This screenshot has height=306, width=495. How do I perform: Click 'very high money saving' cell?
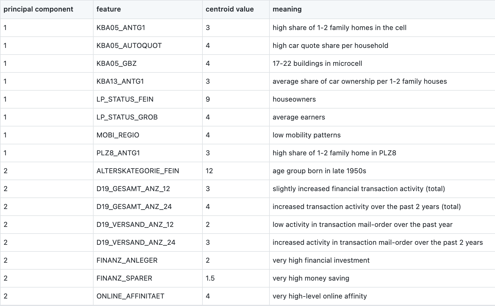point(311,278)
